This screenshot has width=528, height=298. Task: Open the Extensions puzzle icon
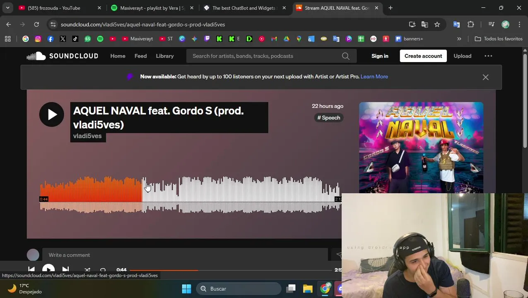pyautogui.click(x=471, y=24)
